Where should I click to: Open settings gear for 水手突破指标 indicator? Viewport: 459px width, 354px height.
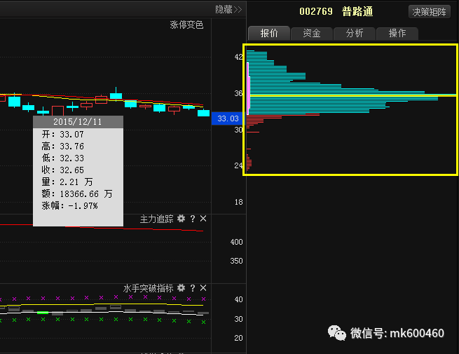click(181, 288)
